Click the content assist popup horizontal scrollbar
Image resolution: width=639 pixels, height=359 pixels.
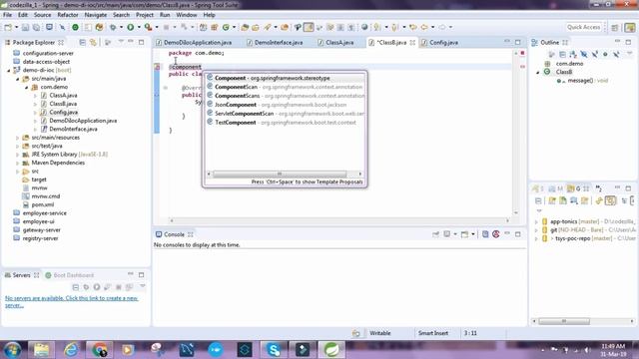(280, 174)
